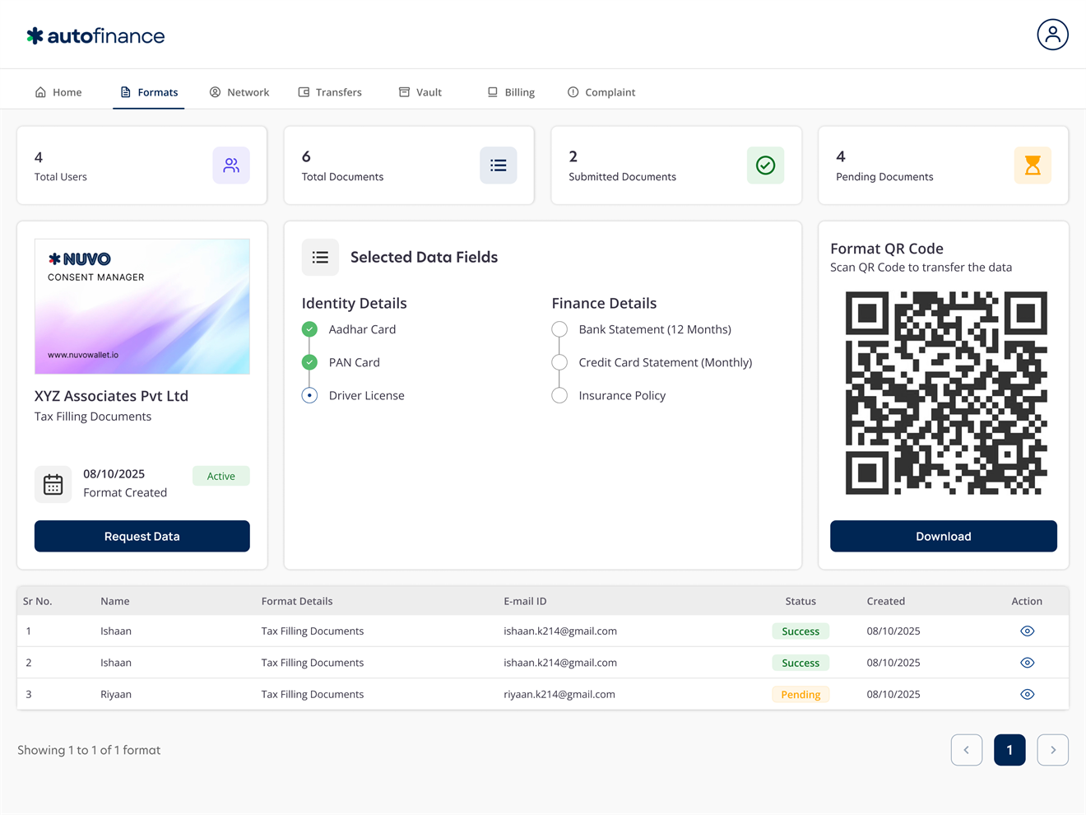View details for row 2 Ishaan
The image size is (1086, 815).
click(1027, 663)
